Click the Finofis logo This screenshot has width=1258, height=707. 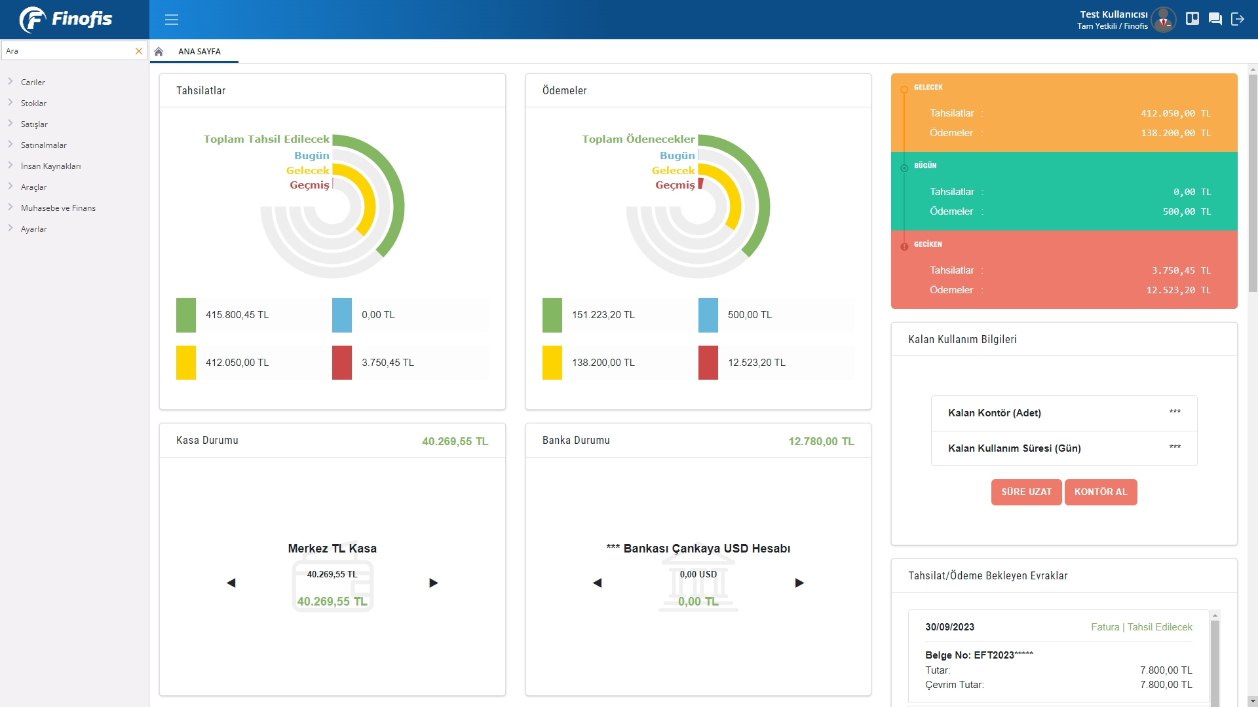pyautogui.click(x=66, y=19)
